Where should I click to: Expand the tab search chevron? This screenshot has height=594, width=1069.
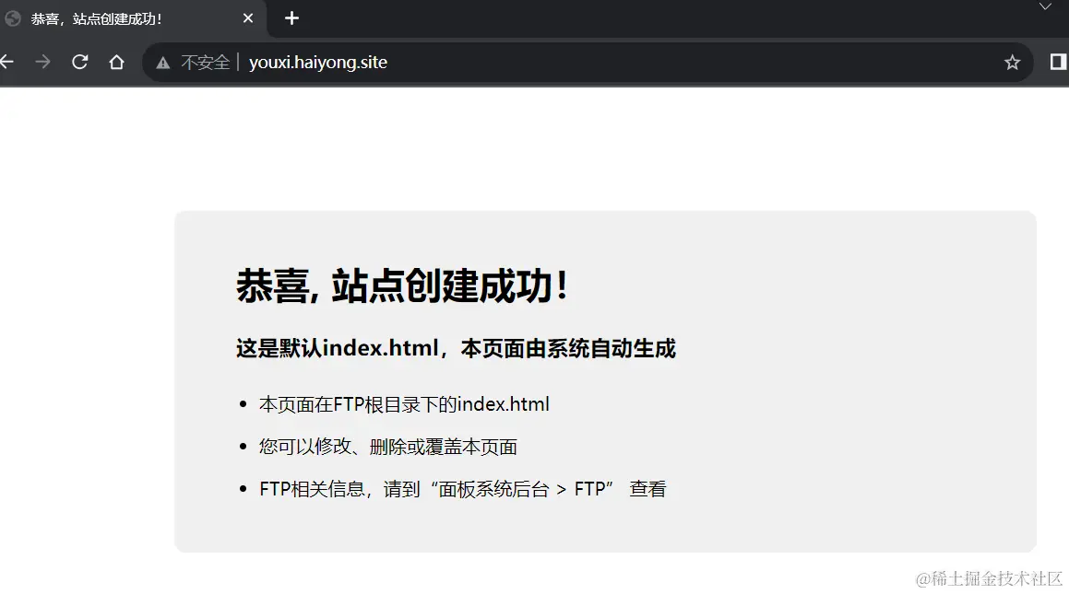pyautogui.click(x=1045, y=6)
